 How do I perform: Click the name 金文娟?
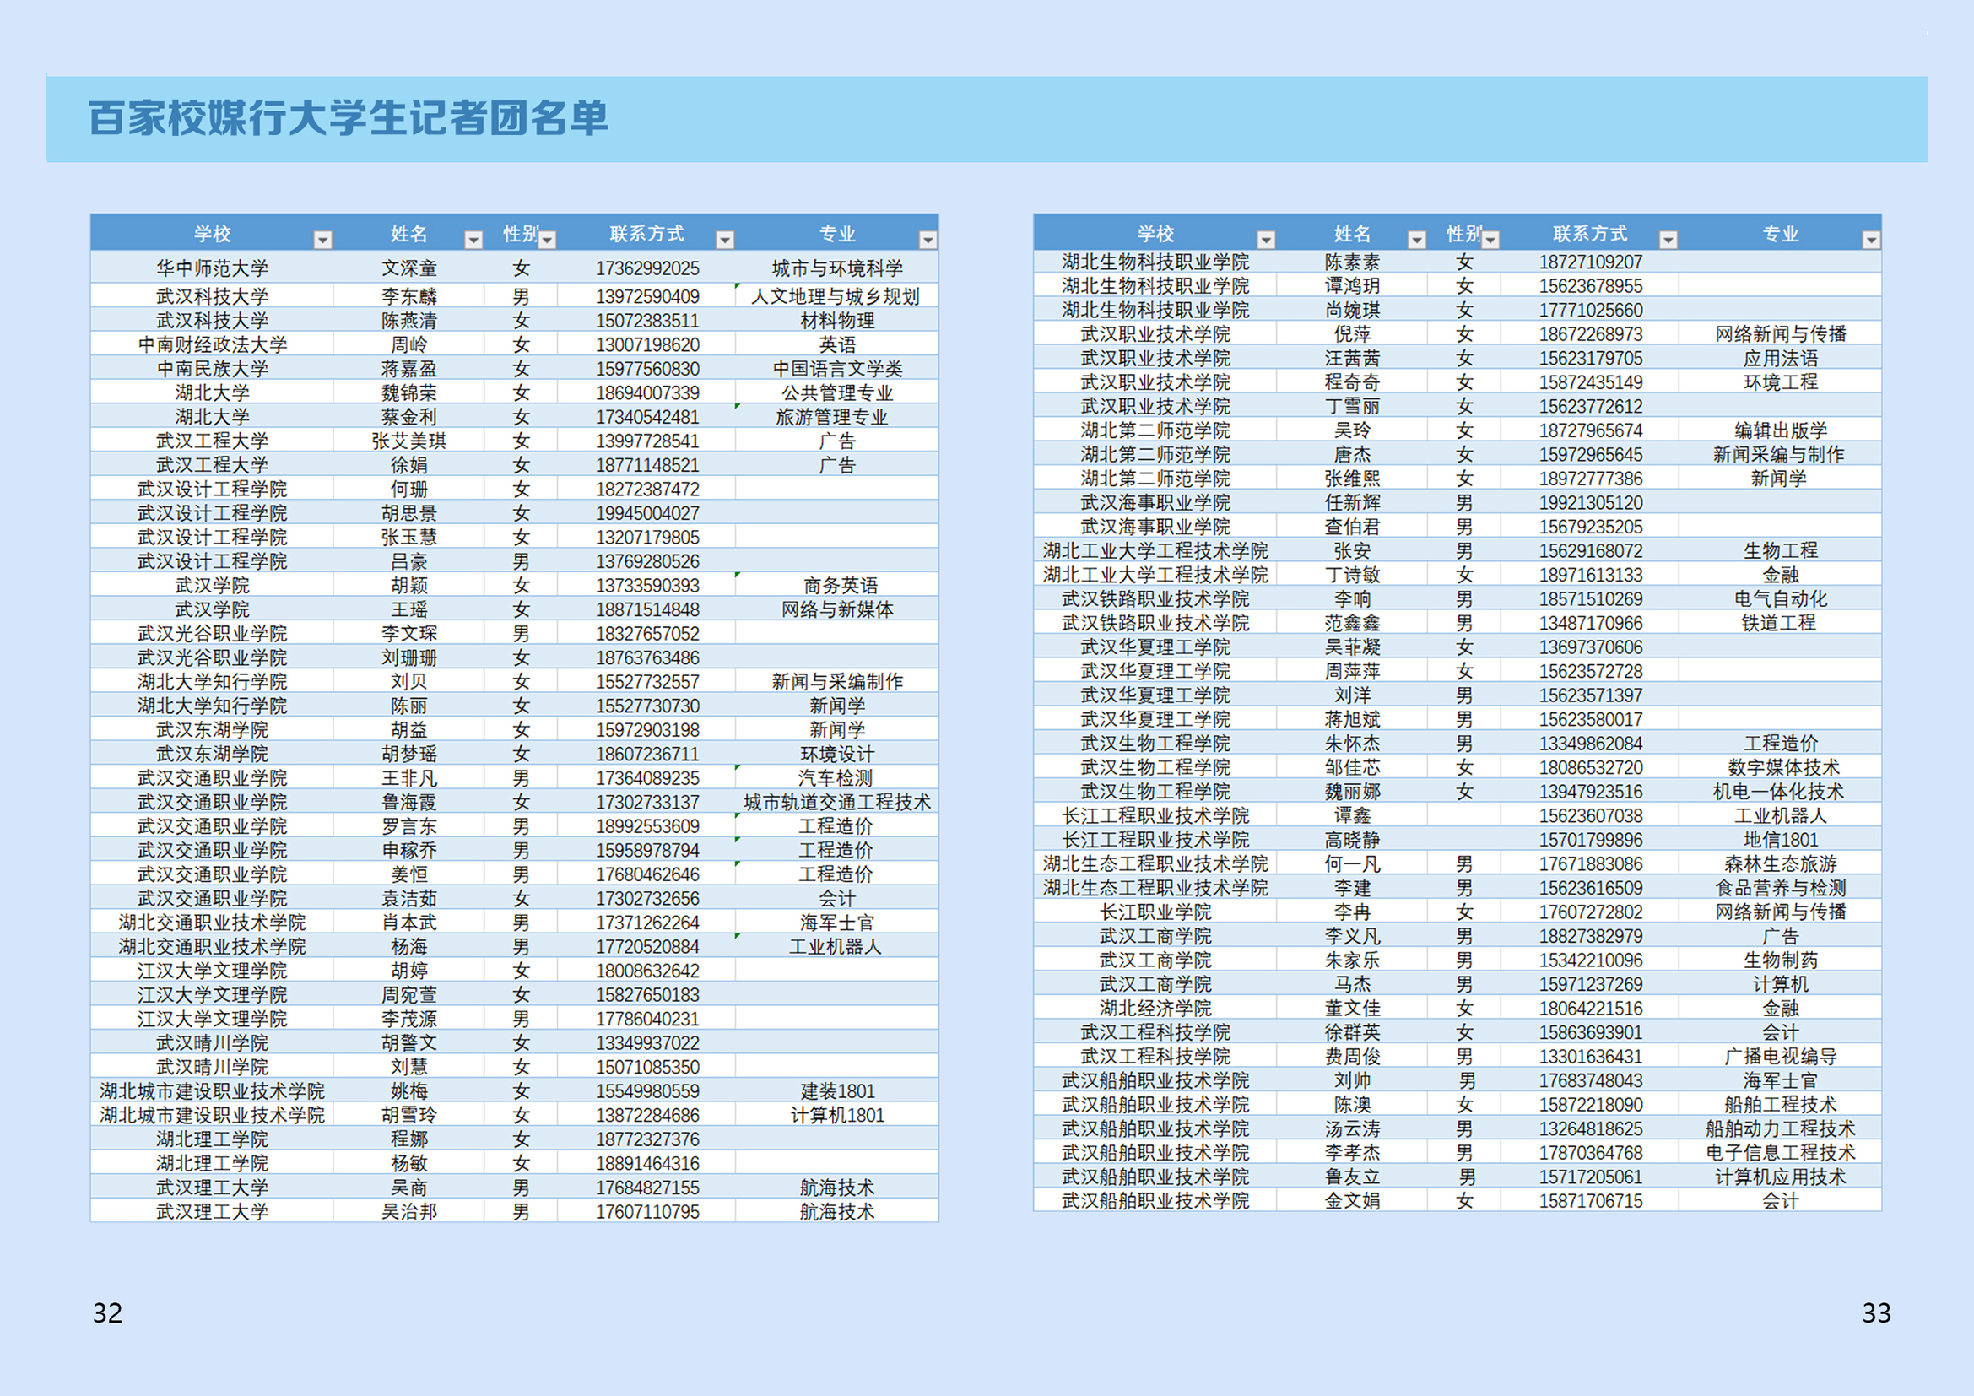tap(1352, 1200)
